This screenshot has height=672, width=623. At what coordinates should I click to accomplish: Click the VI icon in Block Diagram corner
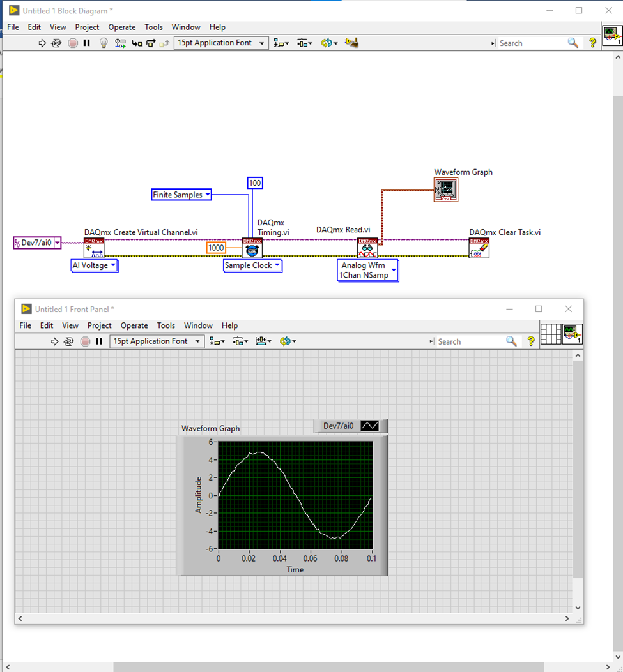tap(612, 36)
